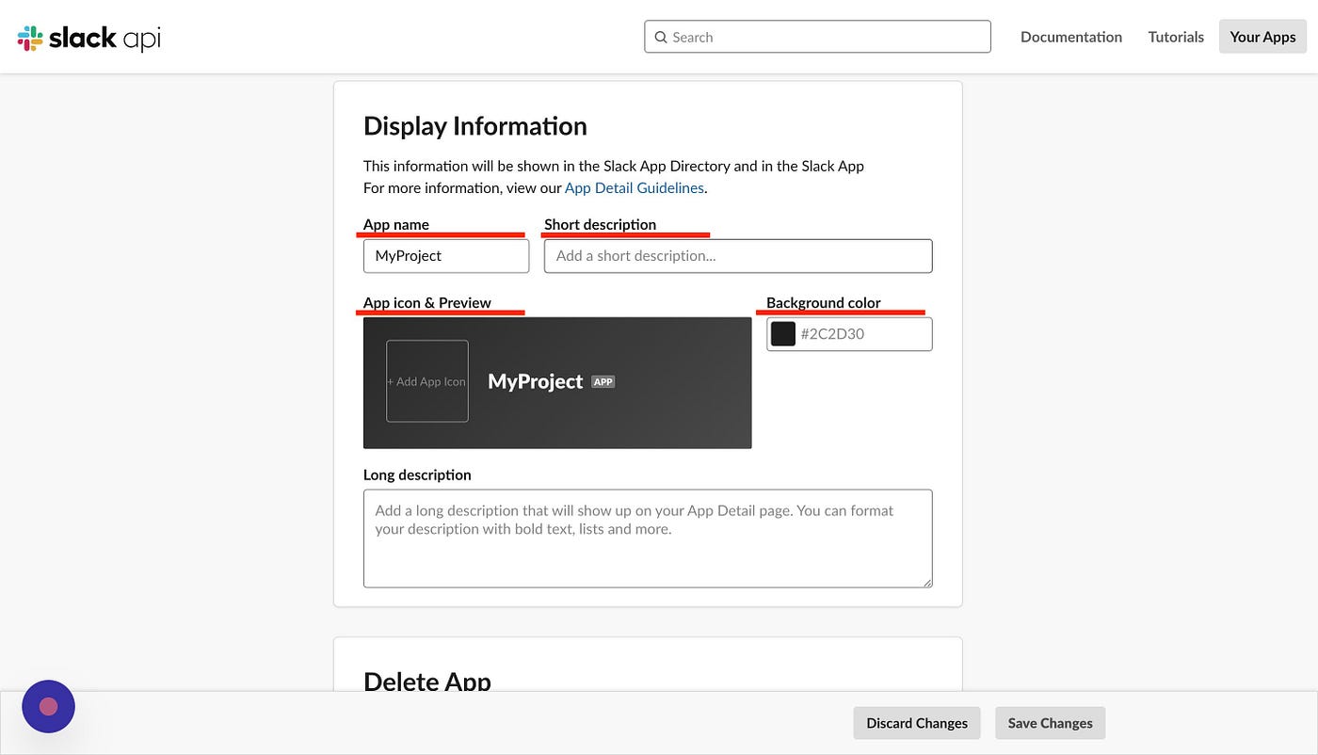Click the "+ Add App Icon" upload placeholder
The height and width of the screenshot is (755, 1318).
(x=426, y=381)
